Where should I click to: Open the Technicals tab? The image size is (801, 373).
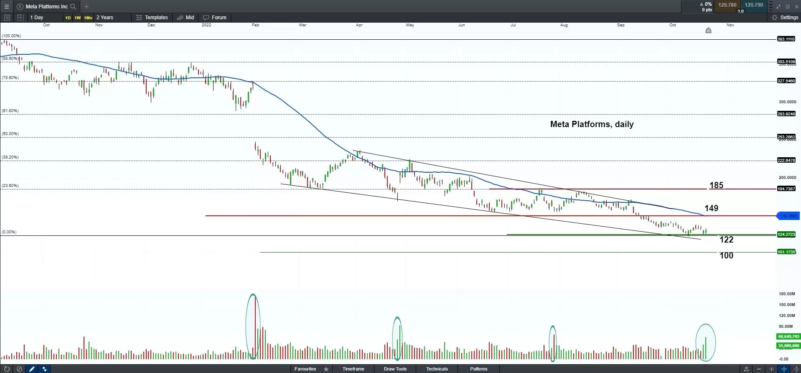[x=437, y=369]
